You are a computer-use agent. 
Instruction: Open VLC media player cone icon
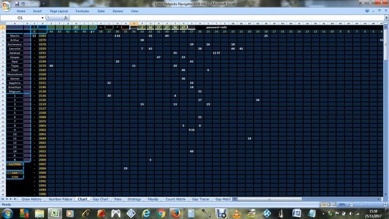[236, 214]
